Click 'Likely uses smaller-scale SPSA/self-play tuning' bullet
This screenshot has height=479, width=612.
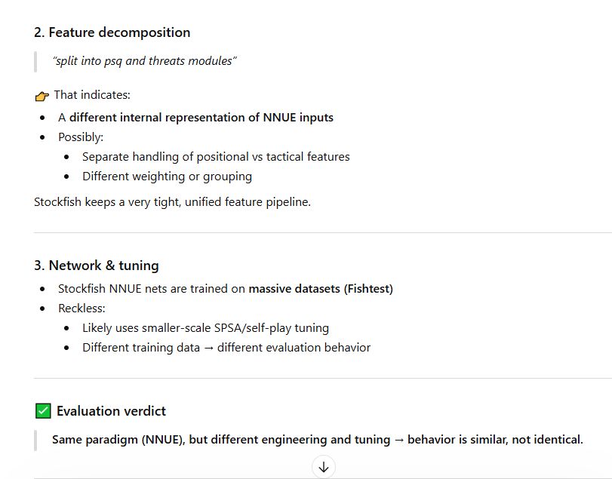[x=205, y=328]
